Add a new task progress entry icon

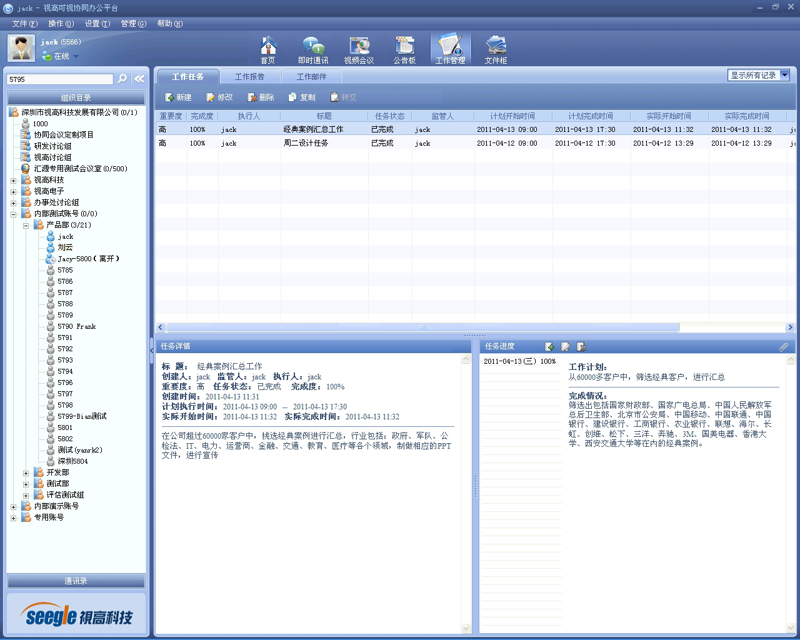click(549, 346)
